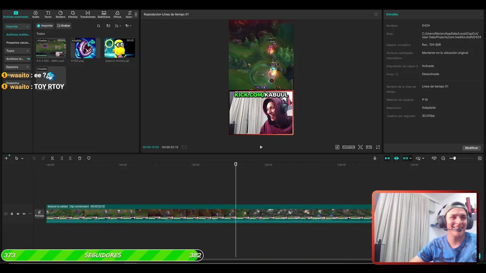Click the add-track plus icon on timeline toolbar
This screenshot has width=486, height=273.
tap(6, 158)
